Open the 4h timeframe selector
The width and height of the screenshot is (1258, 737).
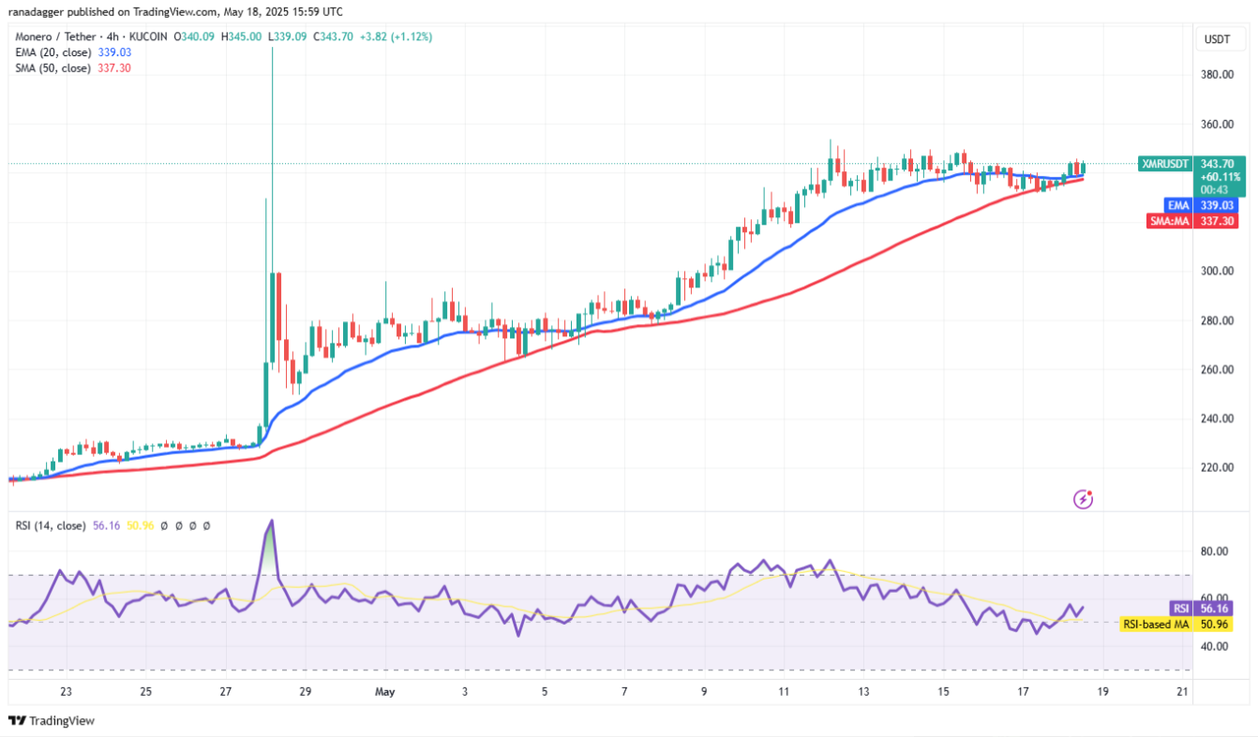[x=112, y=37]
